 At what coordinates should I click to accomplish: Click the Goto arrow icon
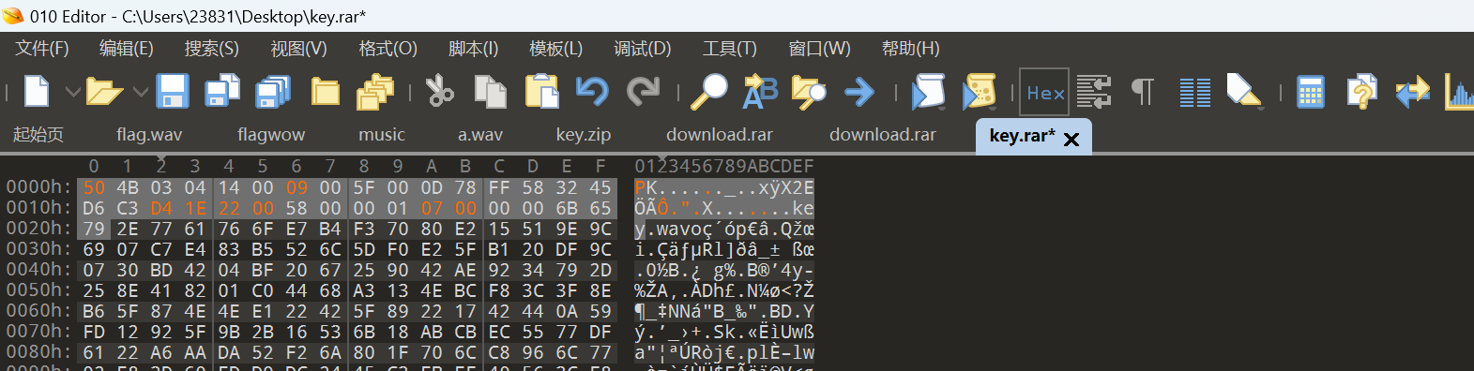[859, 92]
